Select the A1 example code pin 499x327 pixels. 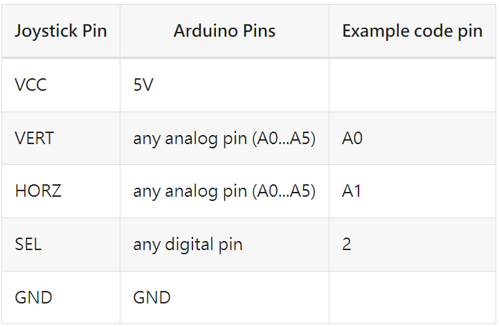(412, 191)
